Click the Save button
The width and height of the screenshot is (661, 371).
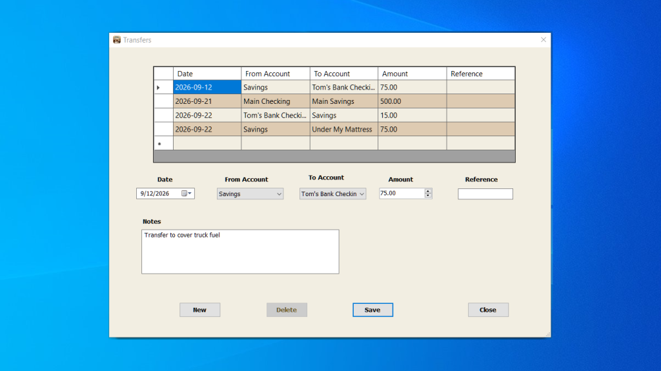pyautogui.click(x=372, y=310)
